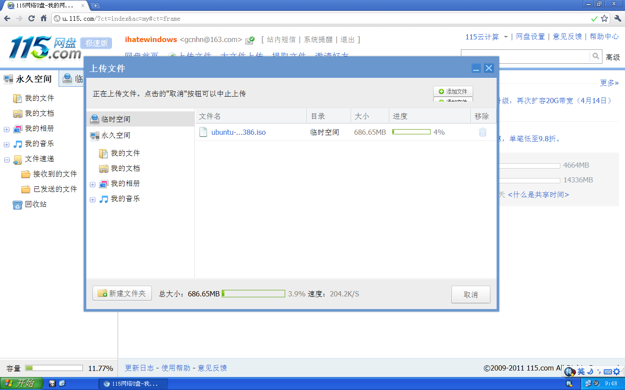This screenshot has height=390, width=625.
Task: Open 使用帮助 footer link
Action: tap(176, 368)
